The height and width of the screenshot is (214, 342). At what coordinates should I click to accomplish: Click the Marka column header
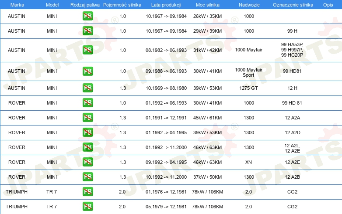17,5
